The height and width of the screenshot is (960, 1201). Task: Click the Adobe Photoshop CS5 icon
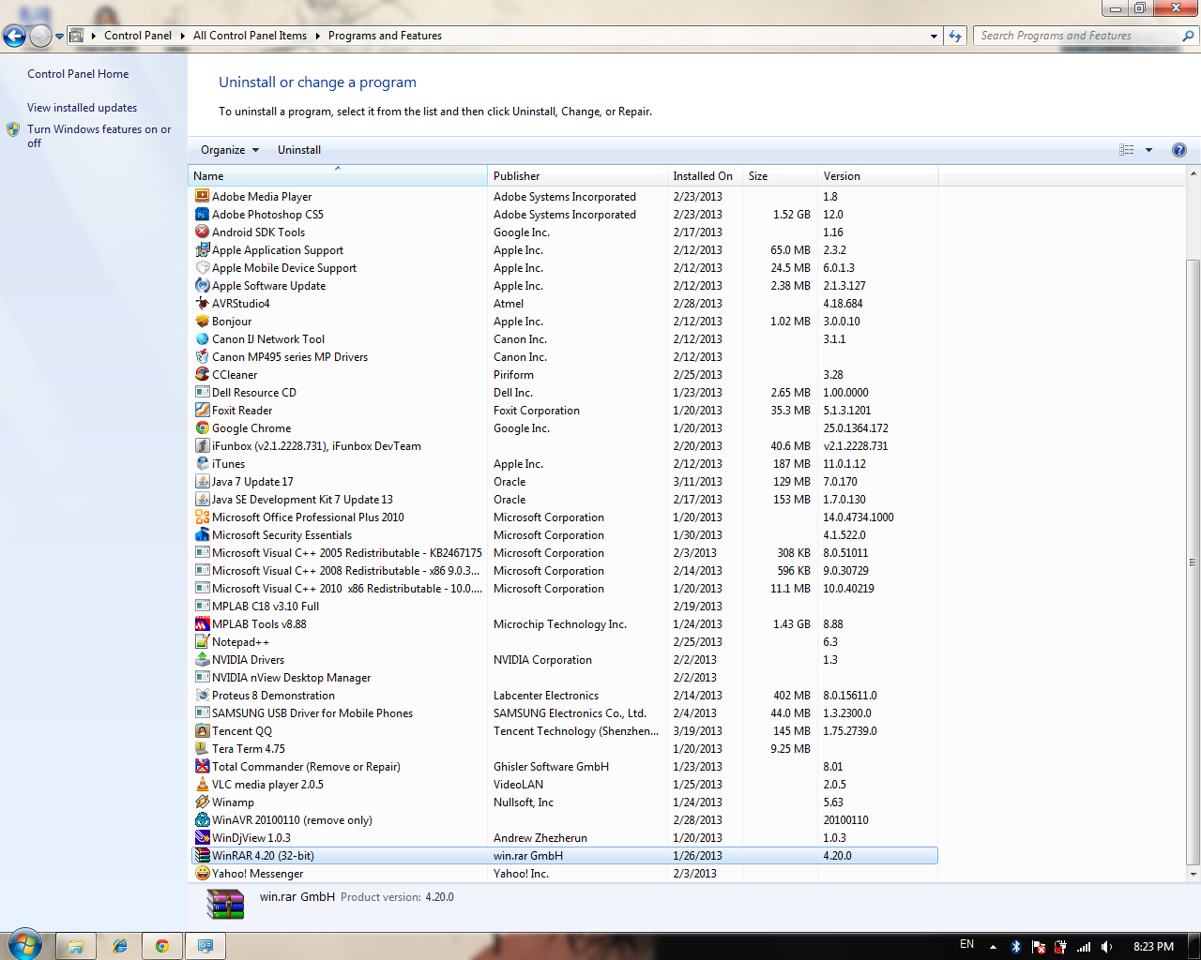pos(202,215)
